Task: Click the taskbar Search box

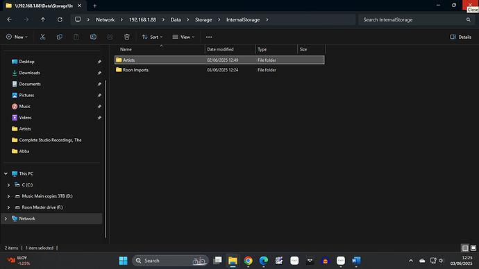Action: point(170,261)
